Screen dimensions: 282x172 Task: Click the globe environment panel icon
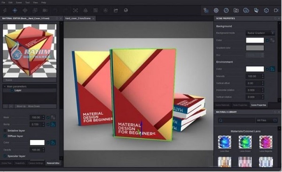click(226, 10)
